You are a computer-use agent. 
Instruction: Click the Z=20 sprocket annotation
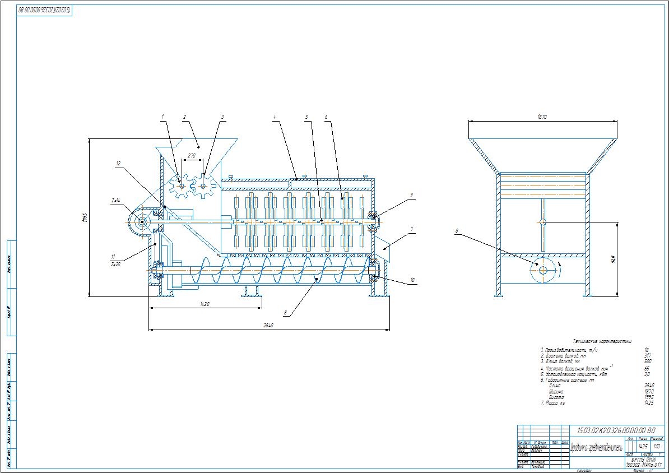[x=117, y=262]
